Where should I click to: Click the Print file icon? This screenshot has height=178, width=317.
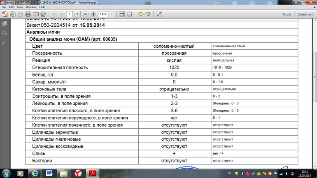(x=28, y=14)
